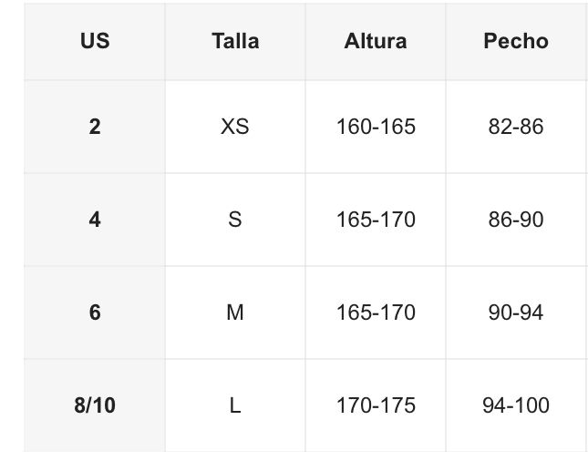The height and width of the screenshot is (461, 588).
Task: Select the US size 8/10 cell
Action: click(x=95, y=405)
